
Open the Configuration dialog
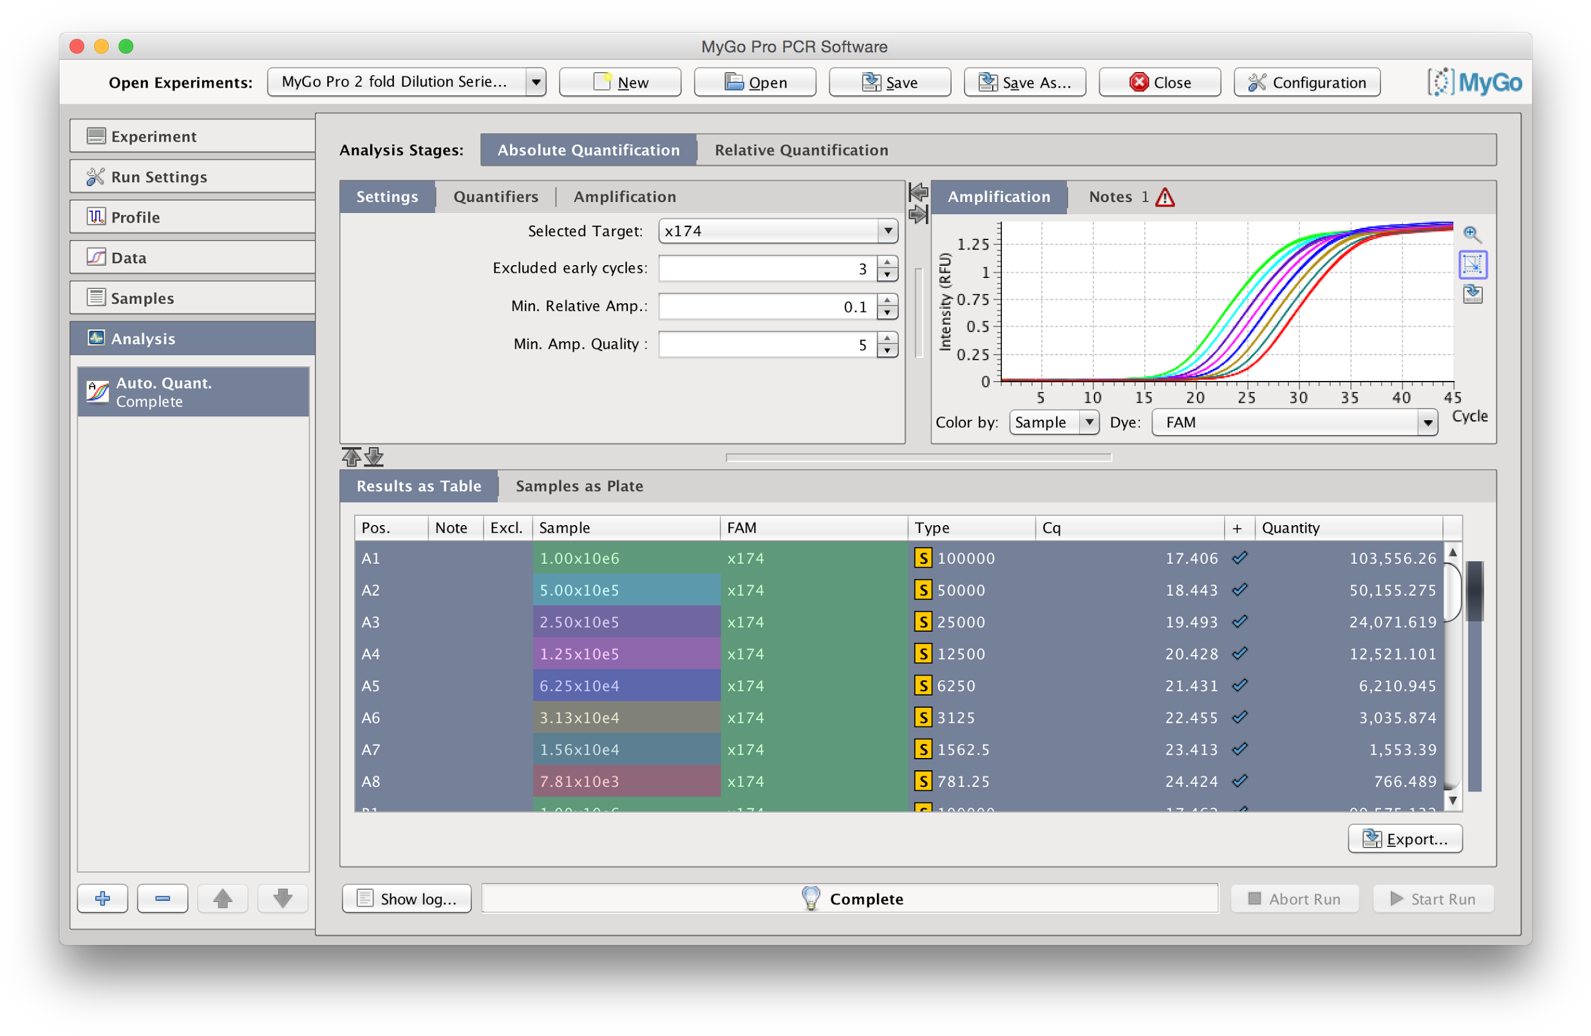coord(1307,82)
